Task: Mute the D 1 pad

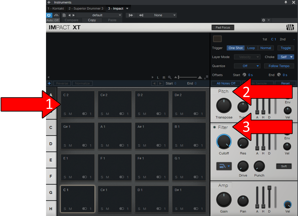Action: pos(145,209)
